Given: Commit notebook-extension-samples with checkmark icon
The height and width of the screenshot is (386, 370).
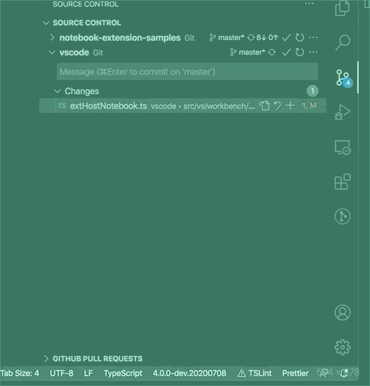Looking at the screenshot, I should click(287, 37).
